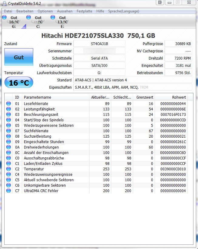
Task: Click the Drehzahl 7200 RPM field
Action: (178, 58)
